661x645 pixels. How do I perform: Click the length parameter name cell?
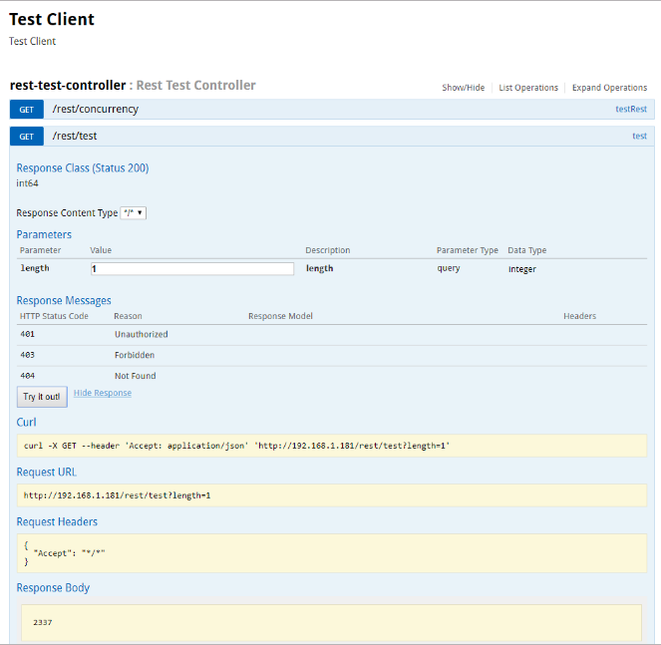(x=35, y=268)
